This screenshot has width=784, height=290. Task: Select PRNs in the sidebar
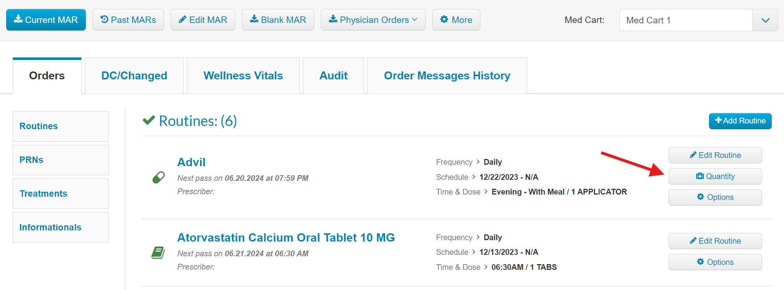coord(61,160)
